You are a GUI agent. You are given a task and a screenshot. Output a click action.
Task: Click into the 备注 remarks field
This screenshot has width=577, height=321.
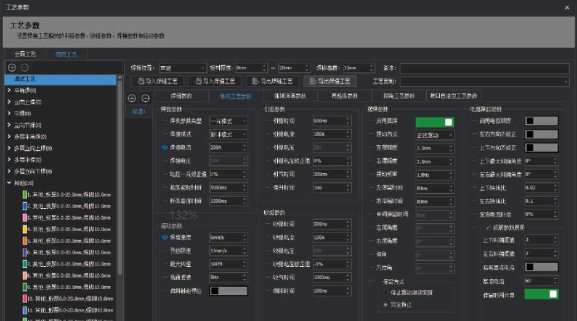point(484,68)
